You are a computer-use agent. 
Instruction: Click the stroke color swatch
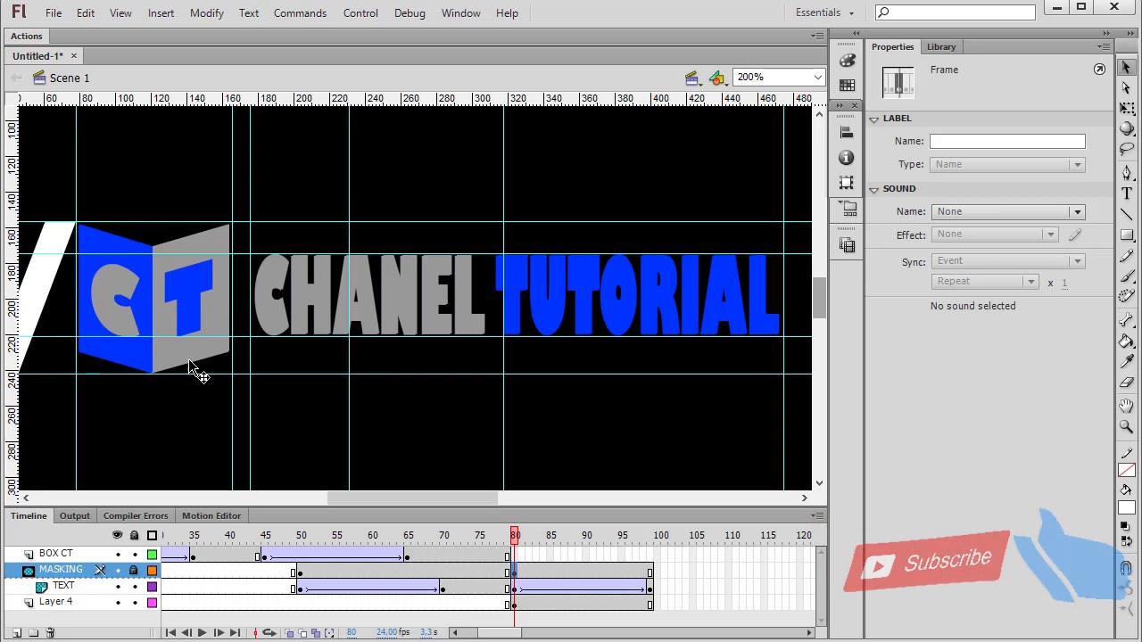point(1126,471)
